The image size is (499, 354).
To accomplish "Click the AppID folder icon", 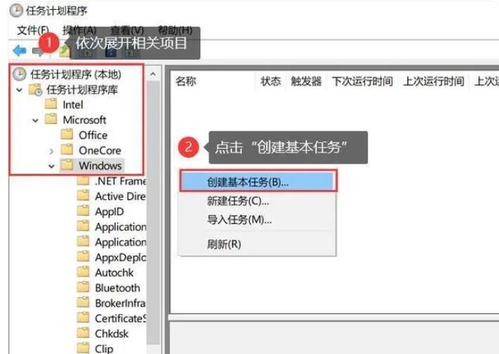I will point(84,211).
